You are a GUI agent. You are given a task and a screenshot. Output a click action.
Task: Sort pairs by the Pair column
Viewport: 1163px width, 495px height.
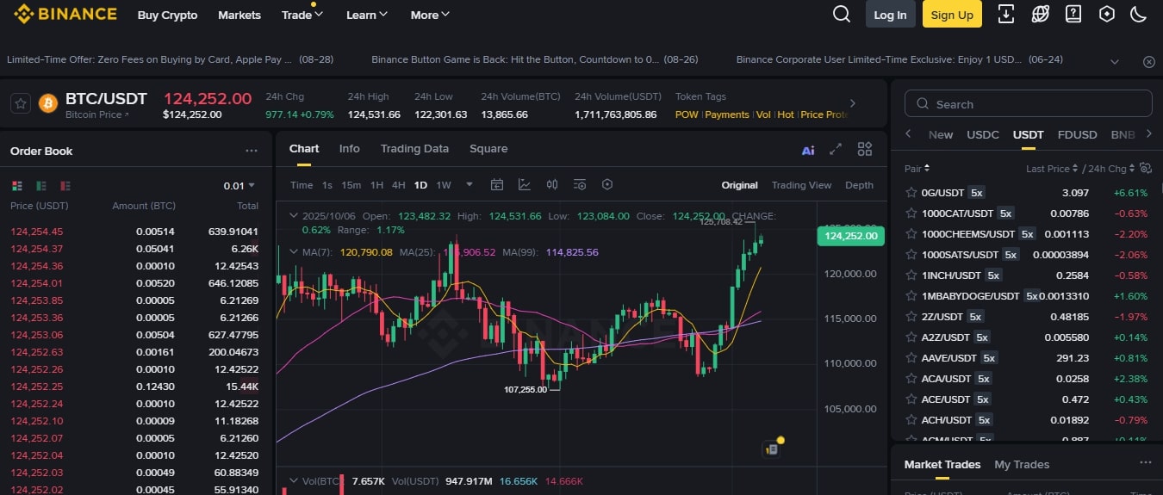917,169
